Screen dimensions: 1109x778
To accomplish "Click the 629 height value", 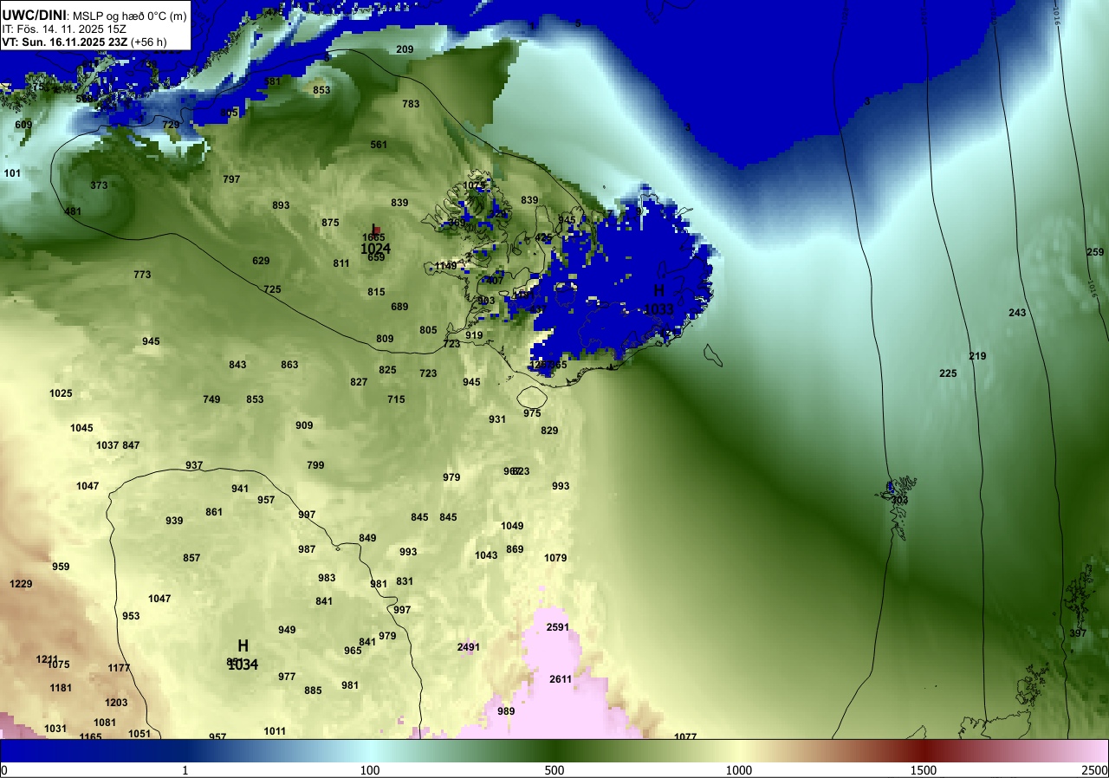I will pos(261,261).
